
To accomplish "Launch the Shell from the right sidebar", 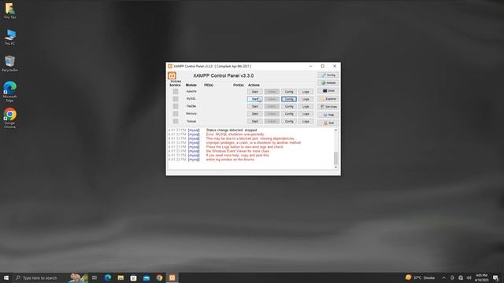I will click(x=328, y=91).
